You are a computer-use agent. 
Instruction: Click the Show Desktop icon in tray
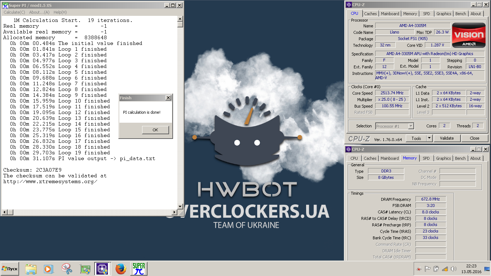(x=487, y=269)
